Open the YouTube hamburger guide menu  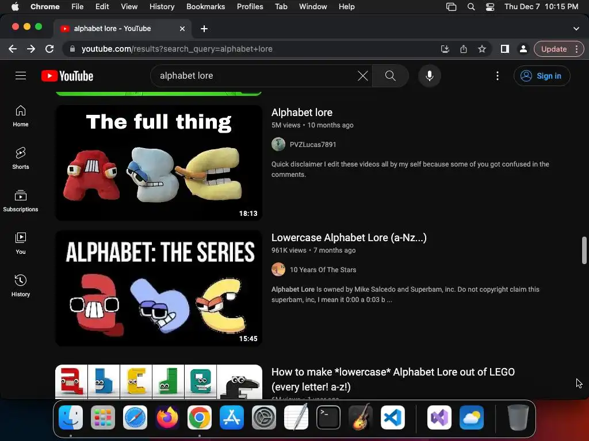[x=21, y=76]
